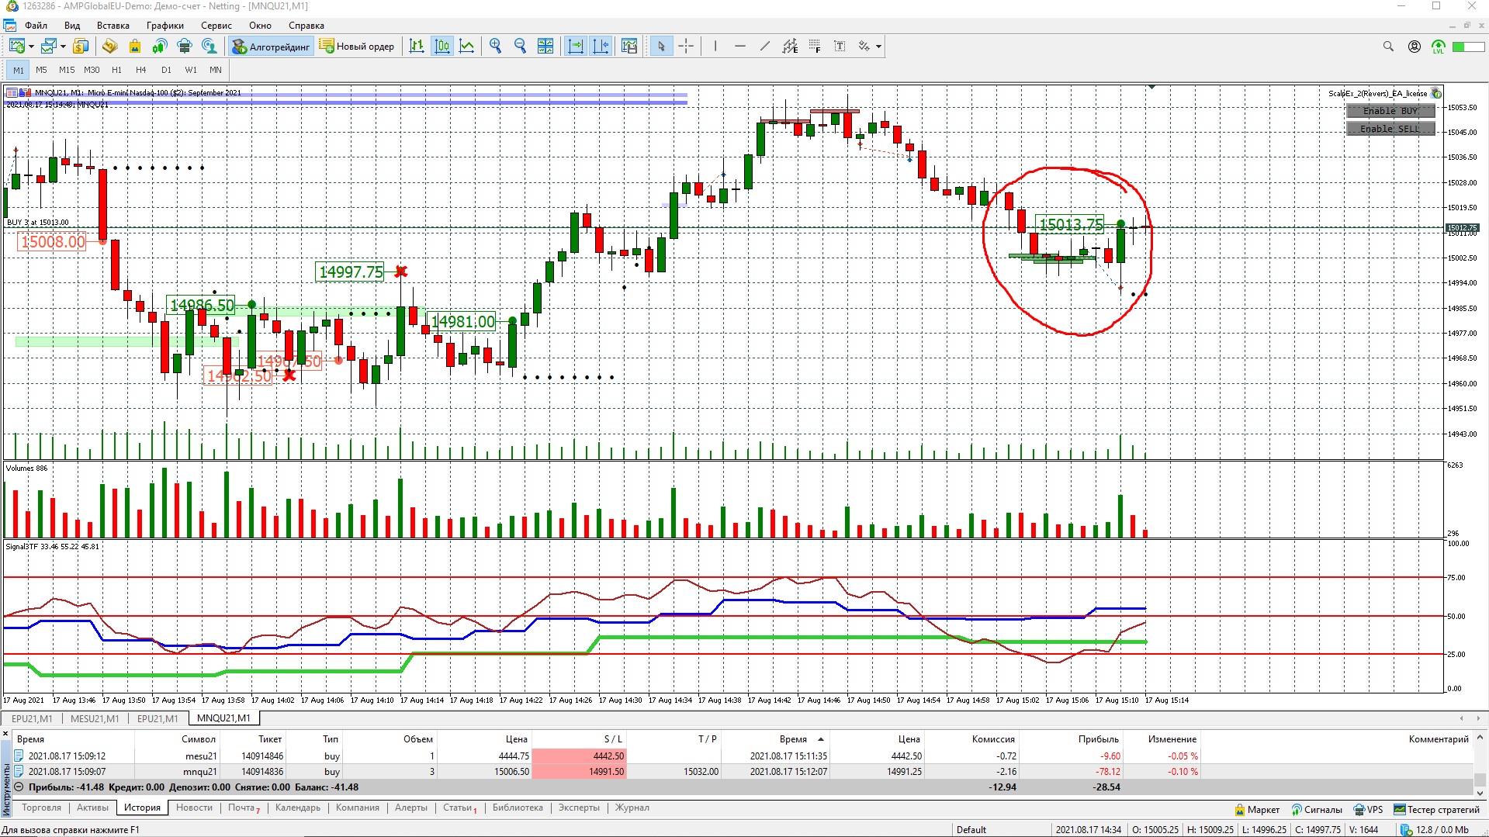
Task: Tile chart windows with grid icon
Action: click(545, 47)
